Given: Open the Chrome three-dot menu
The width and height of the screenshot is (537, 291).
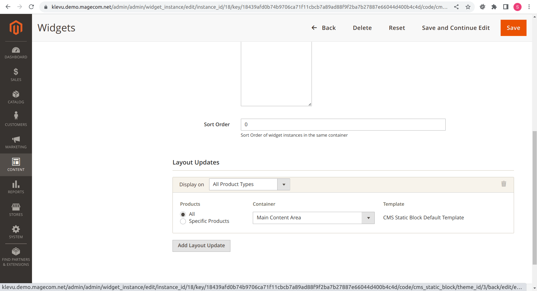Looking at the screenshot, I should (x=529, y=7).
